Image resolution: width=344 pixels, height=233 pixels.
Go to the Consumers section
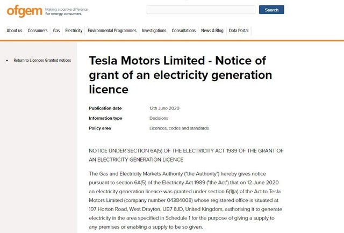click(x=38, y=31)
